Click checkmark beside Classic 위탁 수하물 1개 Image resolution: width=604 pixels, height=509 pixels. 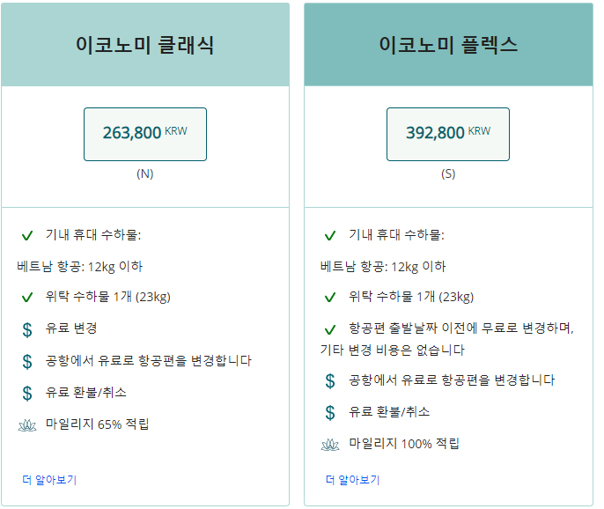(27, 297)
